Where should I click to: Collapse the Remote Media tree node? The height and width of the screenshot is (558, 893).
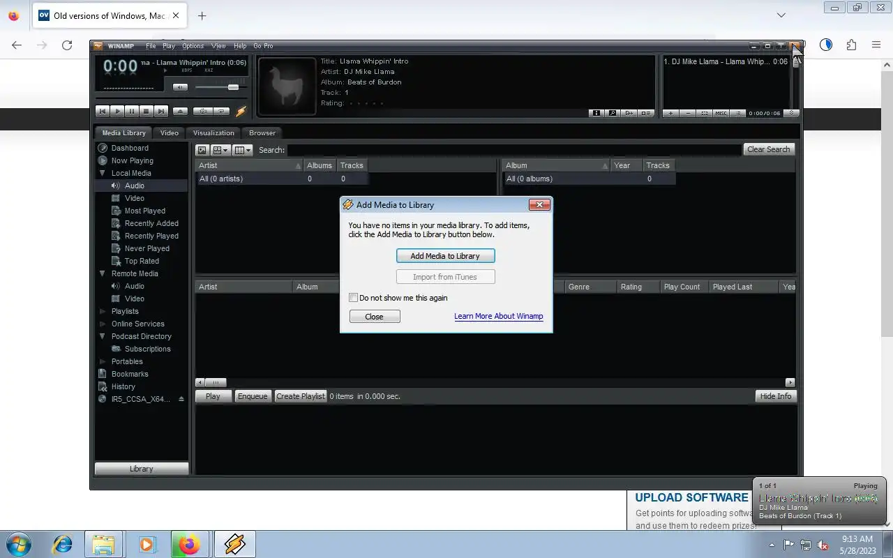[103, 273]
